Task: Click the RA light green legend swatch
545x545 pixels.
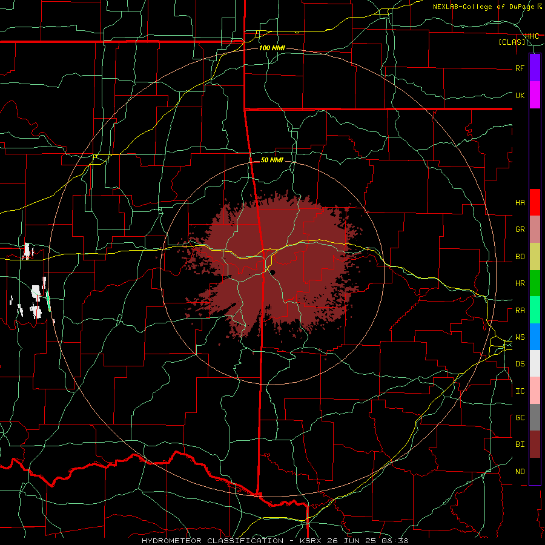Action: [535, 310]
